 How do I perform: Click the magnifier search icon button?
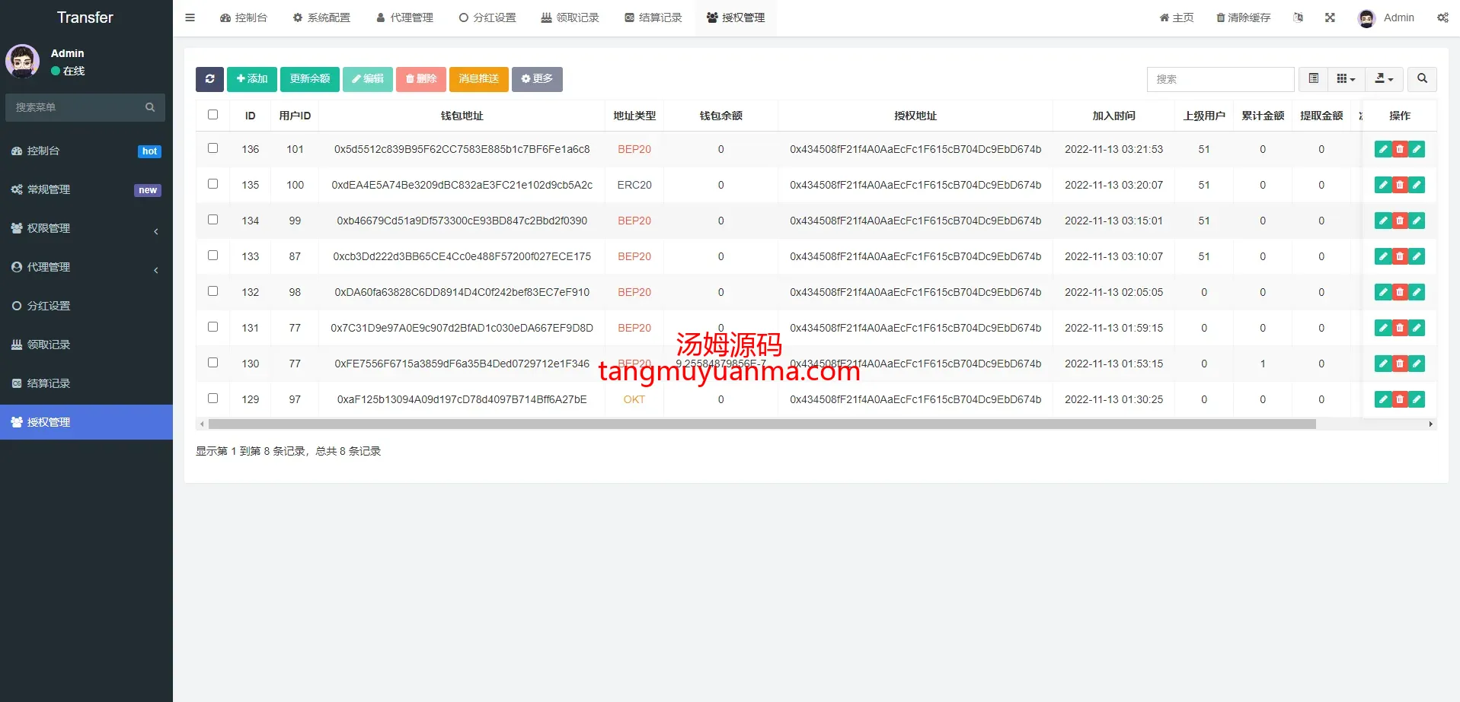(1422, 79)
